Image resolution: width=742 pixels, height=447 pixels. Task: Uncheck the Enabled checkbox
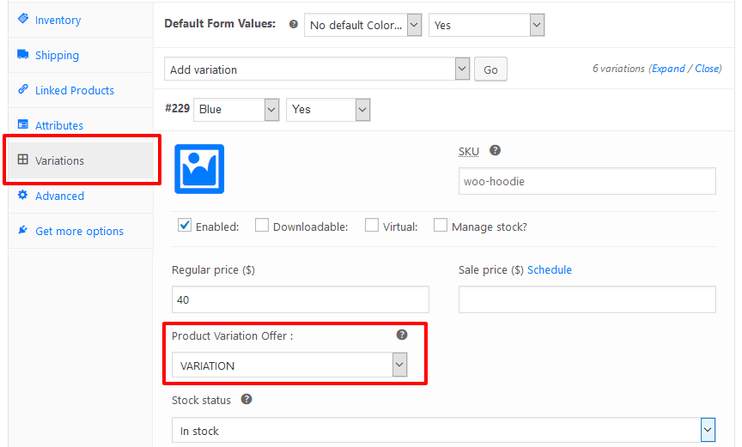pos(185,225)
